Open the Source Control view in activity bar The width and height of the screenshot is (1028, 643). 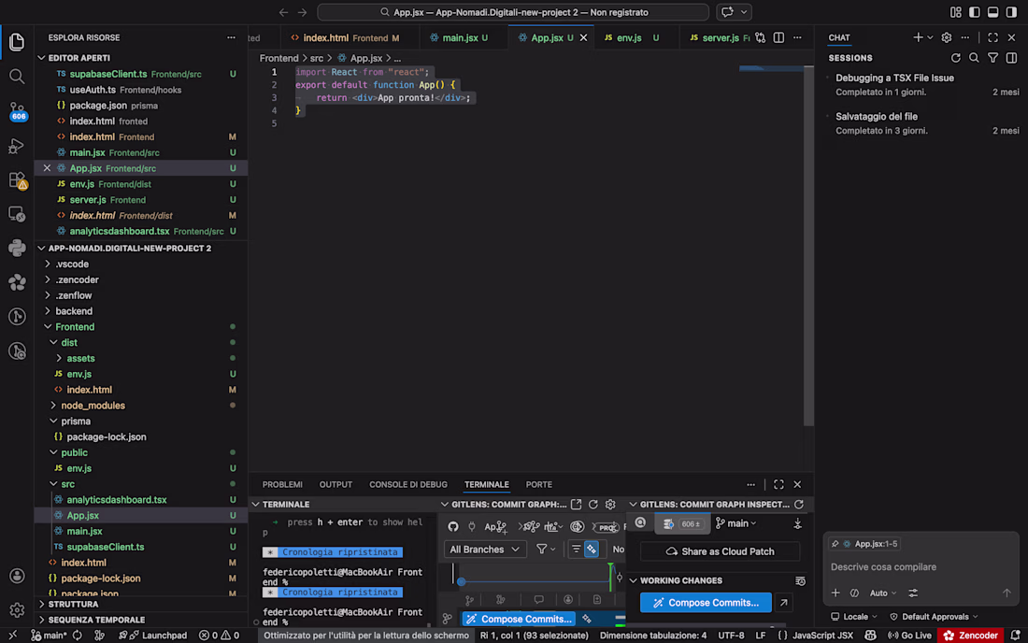point(17,110)
